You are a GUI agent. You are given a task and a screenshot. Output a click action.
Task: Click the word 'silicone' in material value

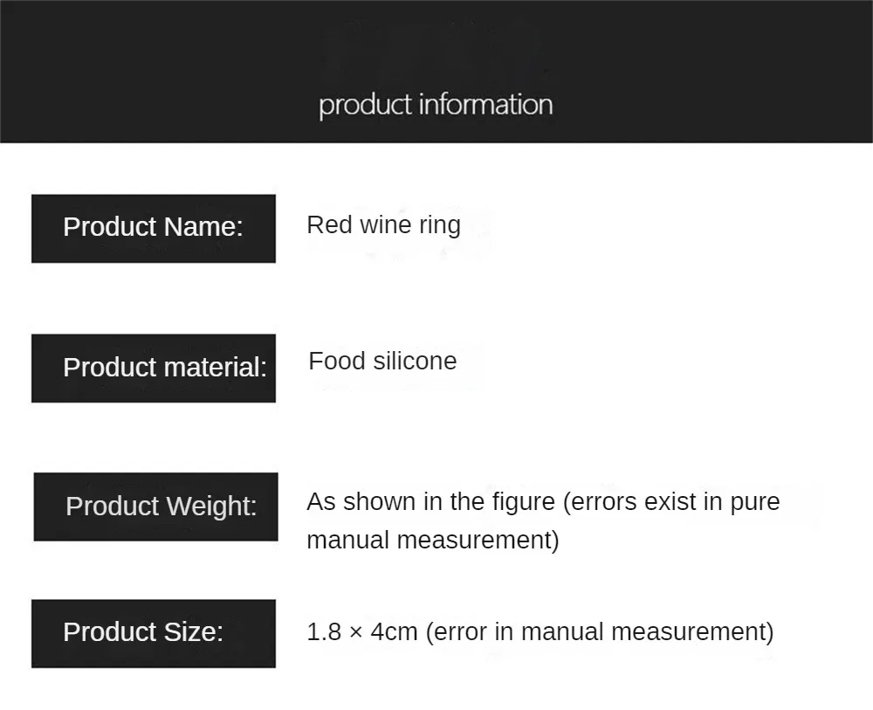point(415,362)
